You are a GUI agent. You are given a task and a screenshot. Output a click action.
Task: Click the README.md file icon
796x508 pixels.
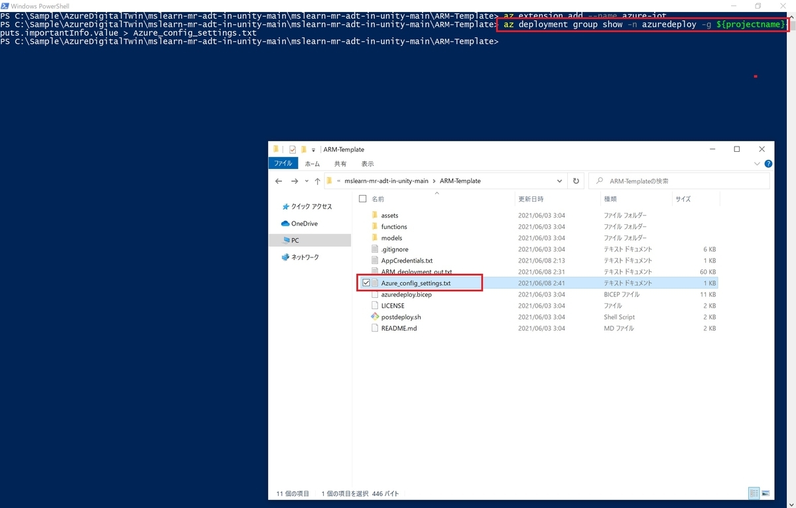tap(375, 328)
